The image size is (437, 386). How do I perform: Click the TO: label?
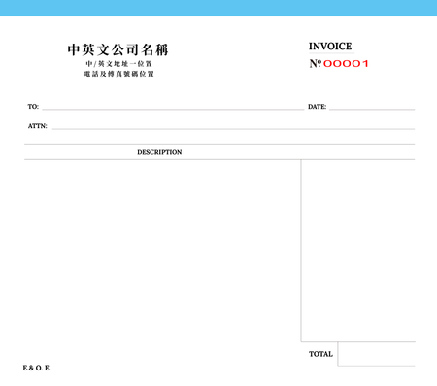33,107
